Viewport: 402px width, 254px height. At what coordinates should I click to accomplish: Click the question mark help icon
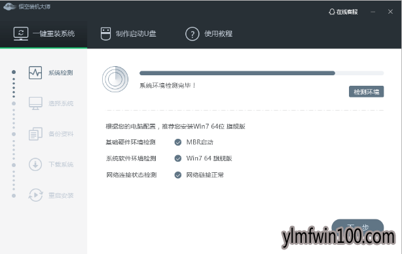(192, 34)
